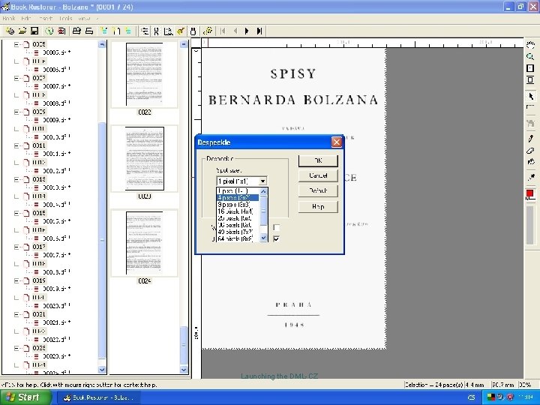Jump to the last page arrow
The width and height of the screenshot is (540, 405).
click(259, 31)
